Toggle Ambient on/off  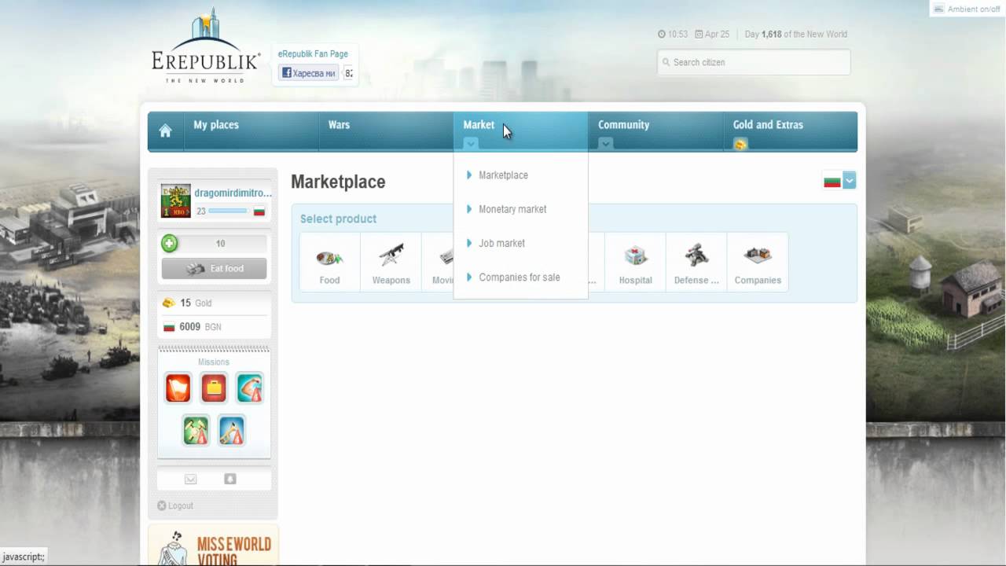[967, 9]
